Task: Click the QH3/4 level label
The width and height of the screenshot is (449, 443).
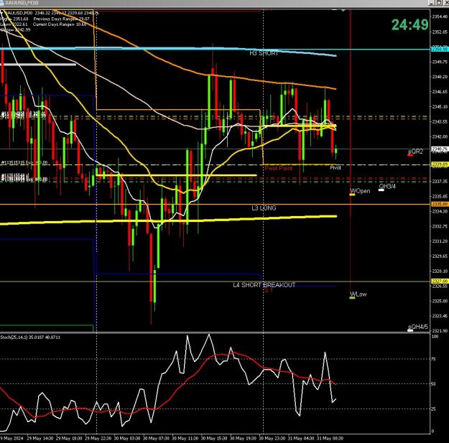Action: click(x=387, y=187)
